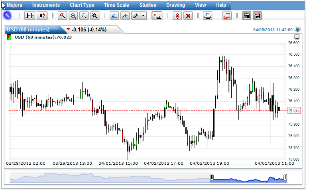Click the delete selected object icon

(x=177, y=16)
